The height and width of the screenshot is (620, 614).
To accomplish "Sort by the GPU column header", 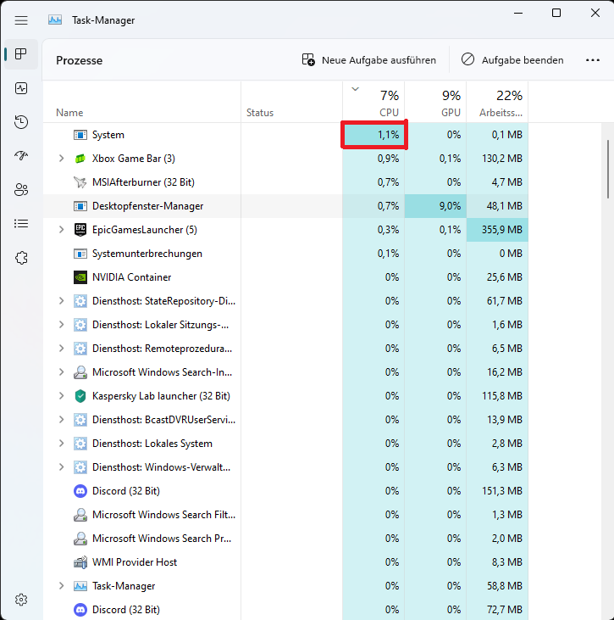I will click(x=435, y=102).
